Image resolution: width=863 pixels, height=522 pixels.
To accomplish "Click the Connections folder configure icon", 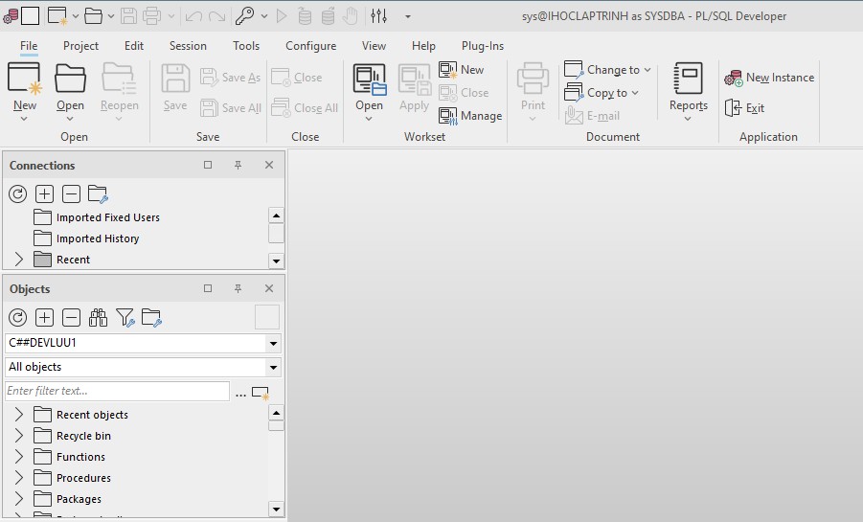I will pos(98,193).
